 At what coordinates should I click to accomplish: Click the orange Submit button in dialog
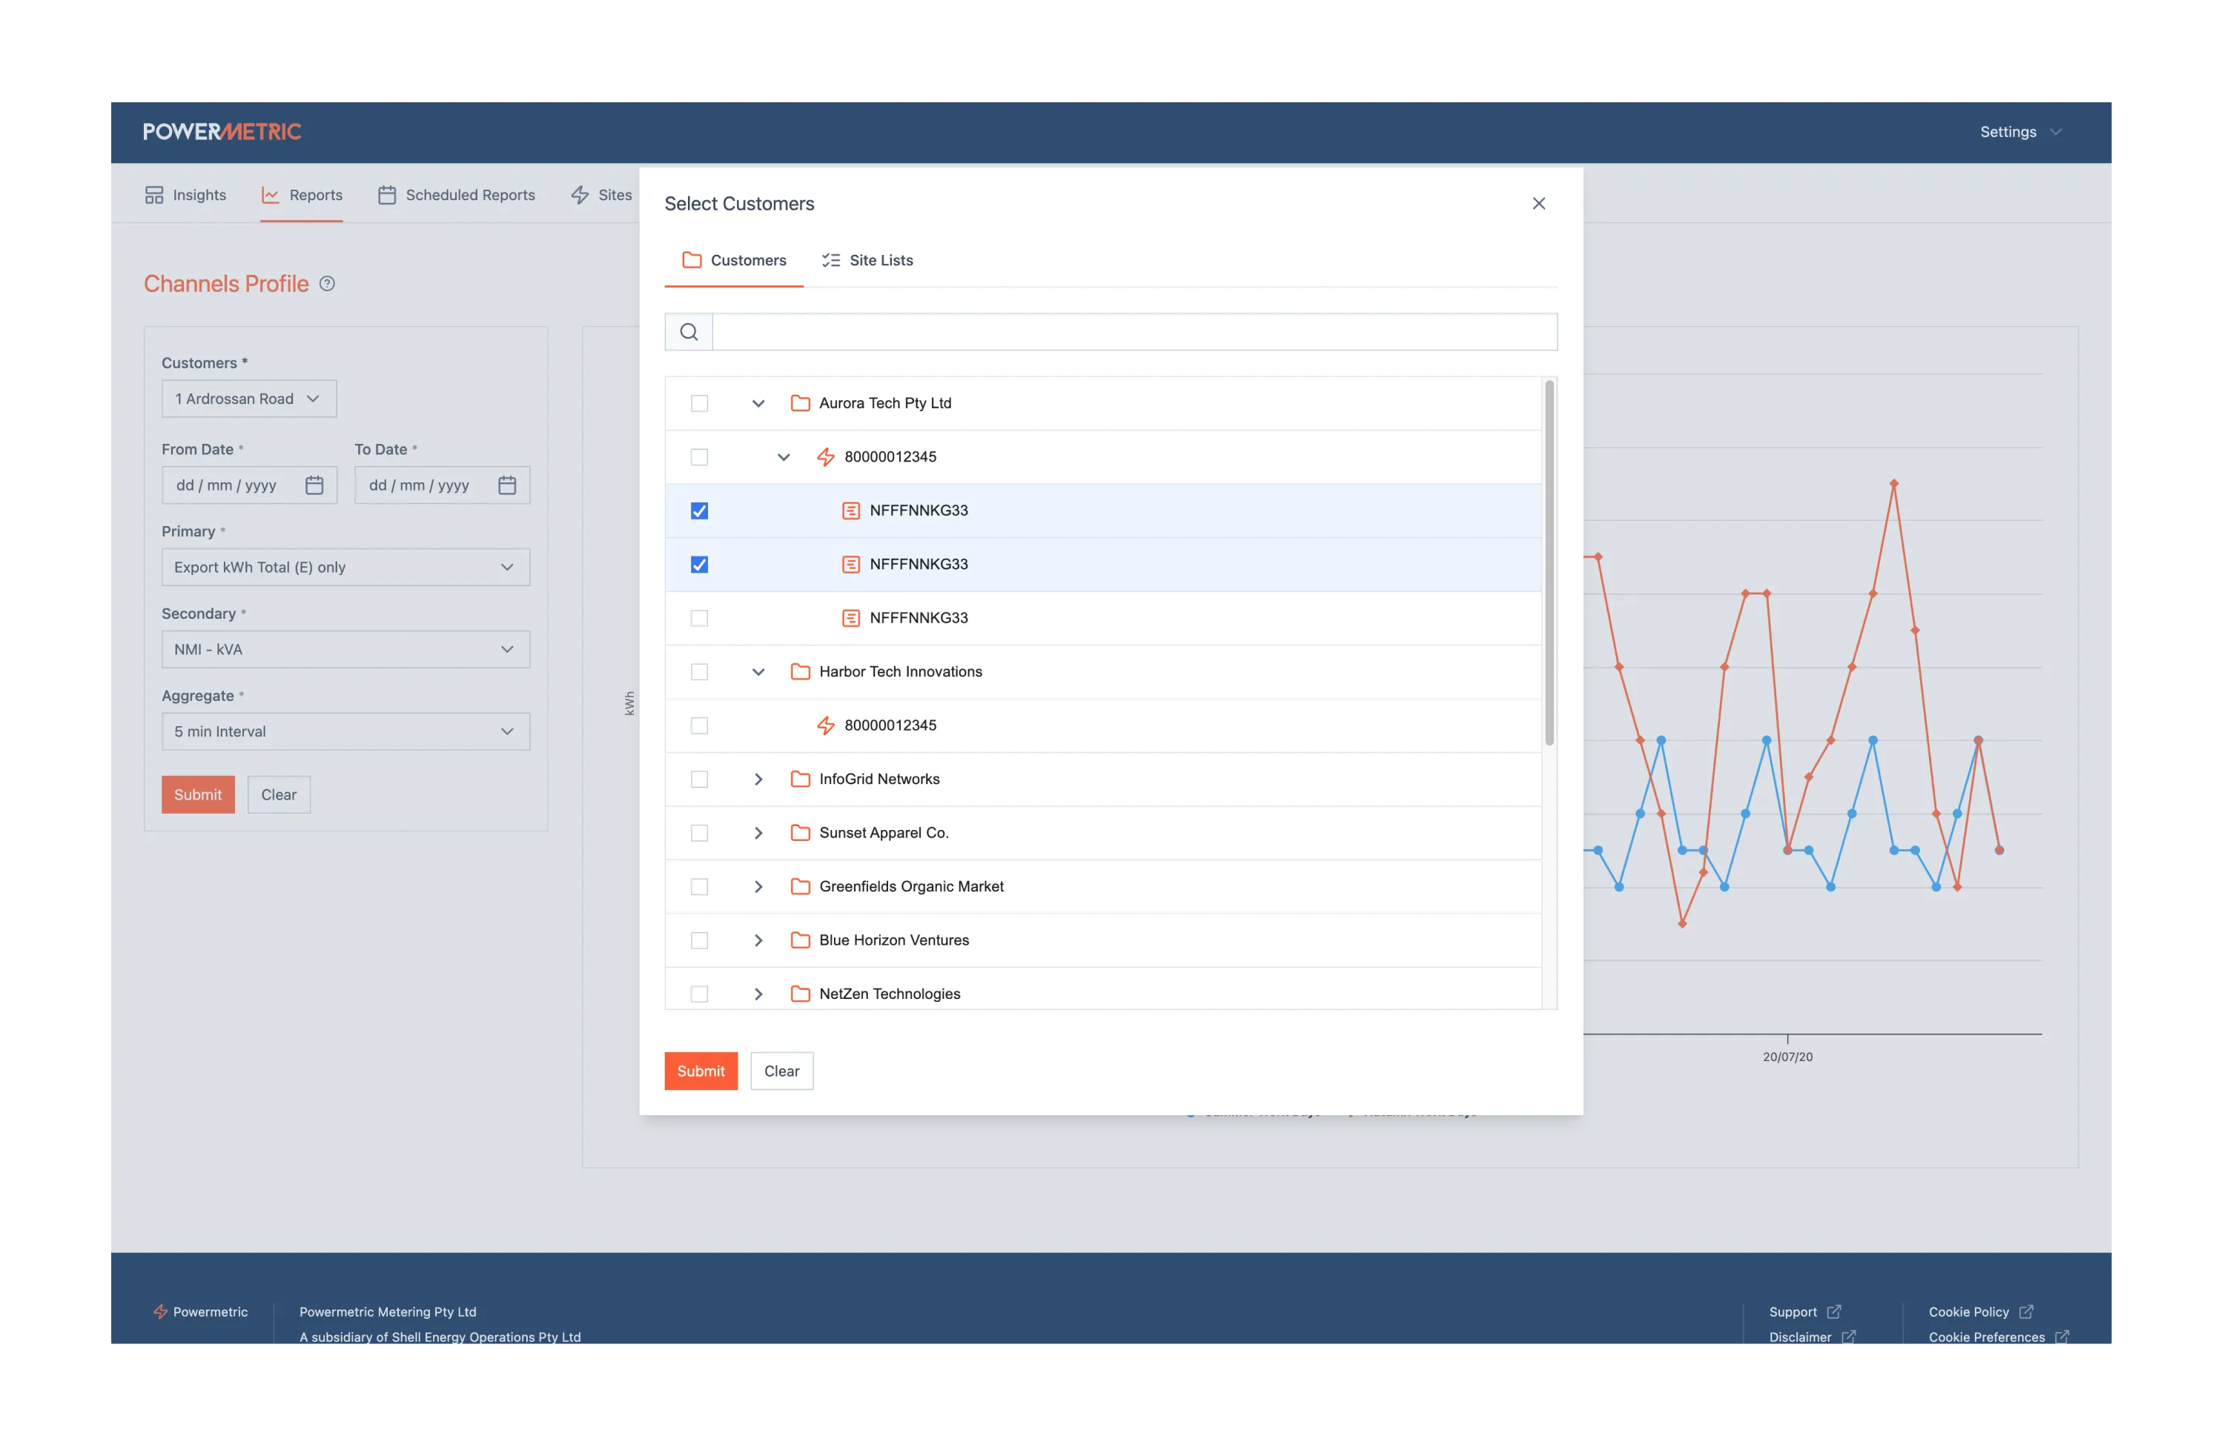701,1071
